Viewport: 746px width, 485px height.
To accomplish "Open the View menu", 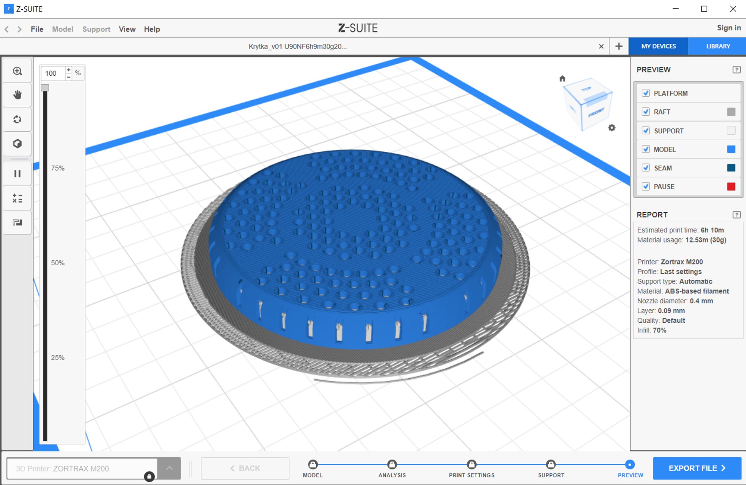I will click(x=127, y=29).
